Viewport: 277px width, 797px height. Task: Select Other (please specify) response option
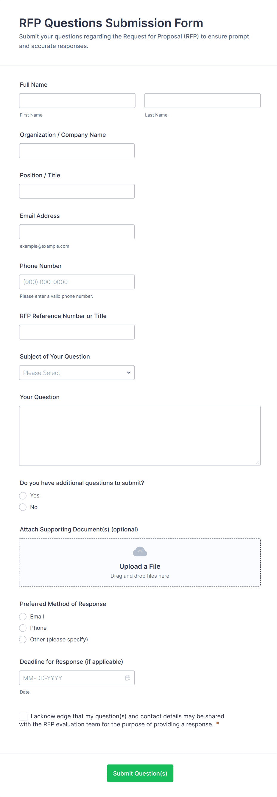[x=23, y=639]
